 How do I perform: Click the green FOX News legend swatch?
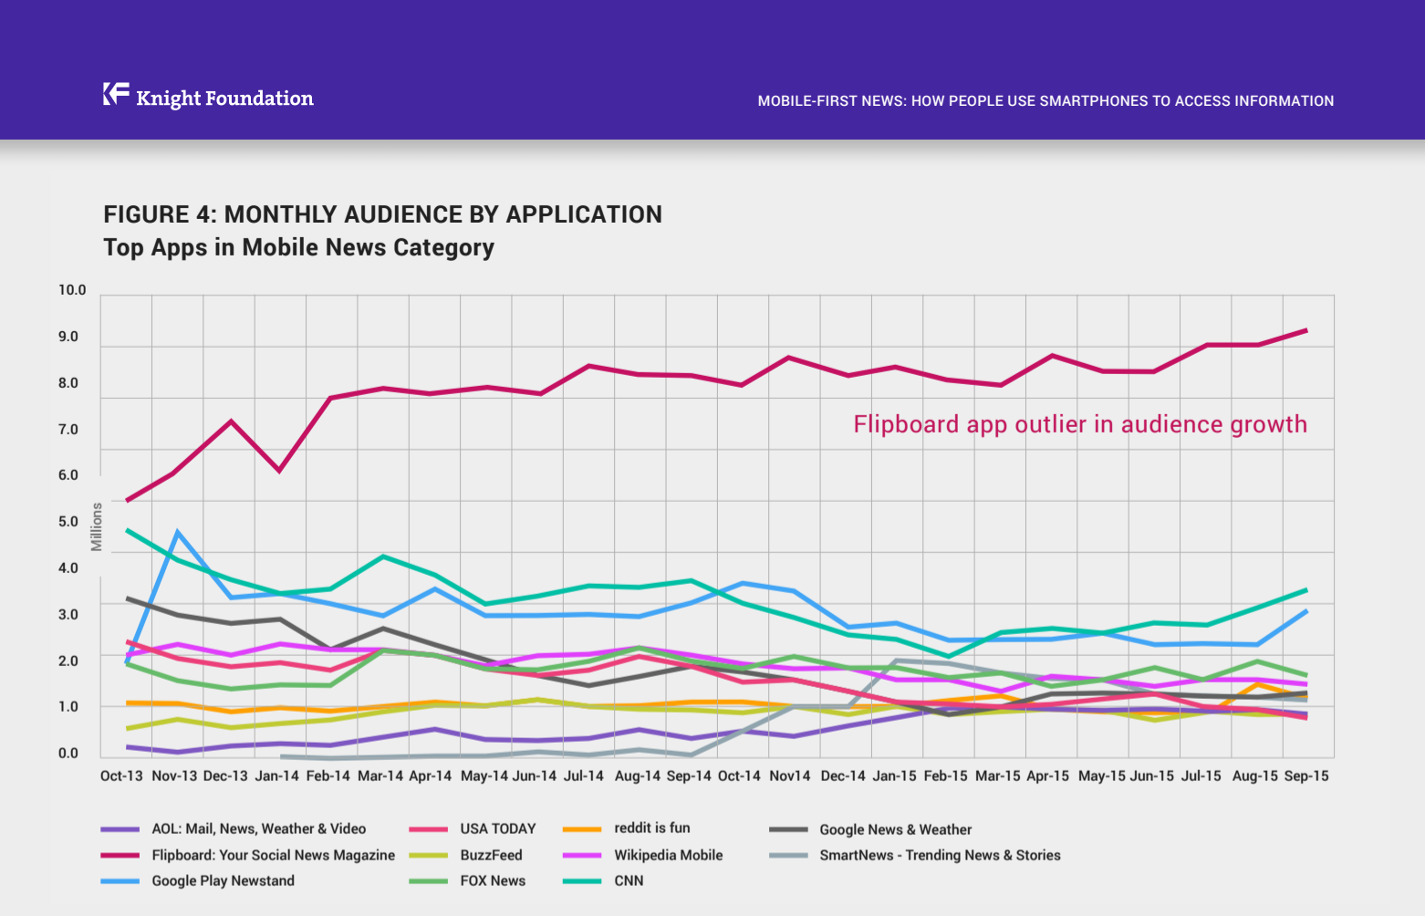[x=429, y=880]
